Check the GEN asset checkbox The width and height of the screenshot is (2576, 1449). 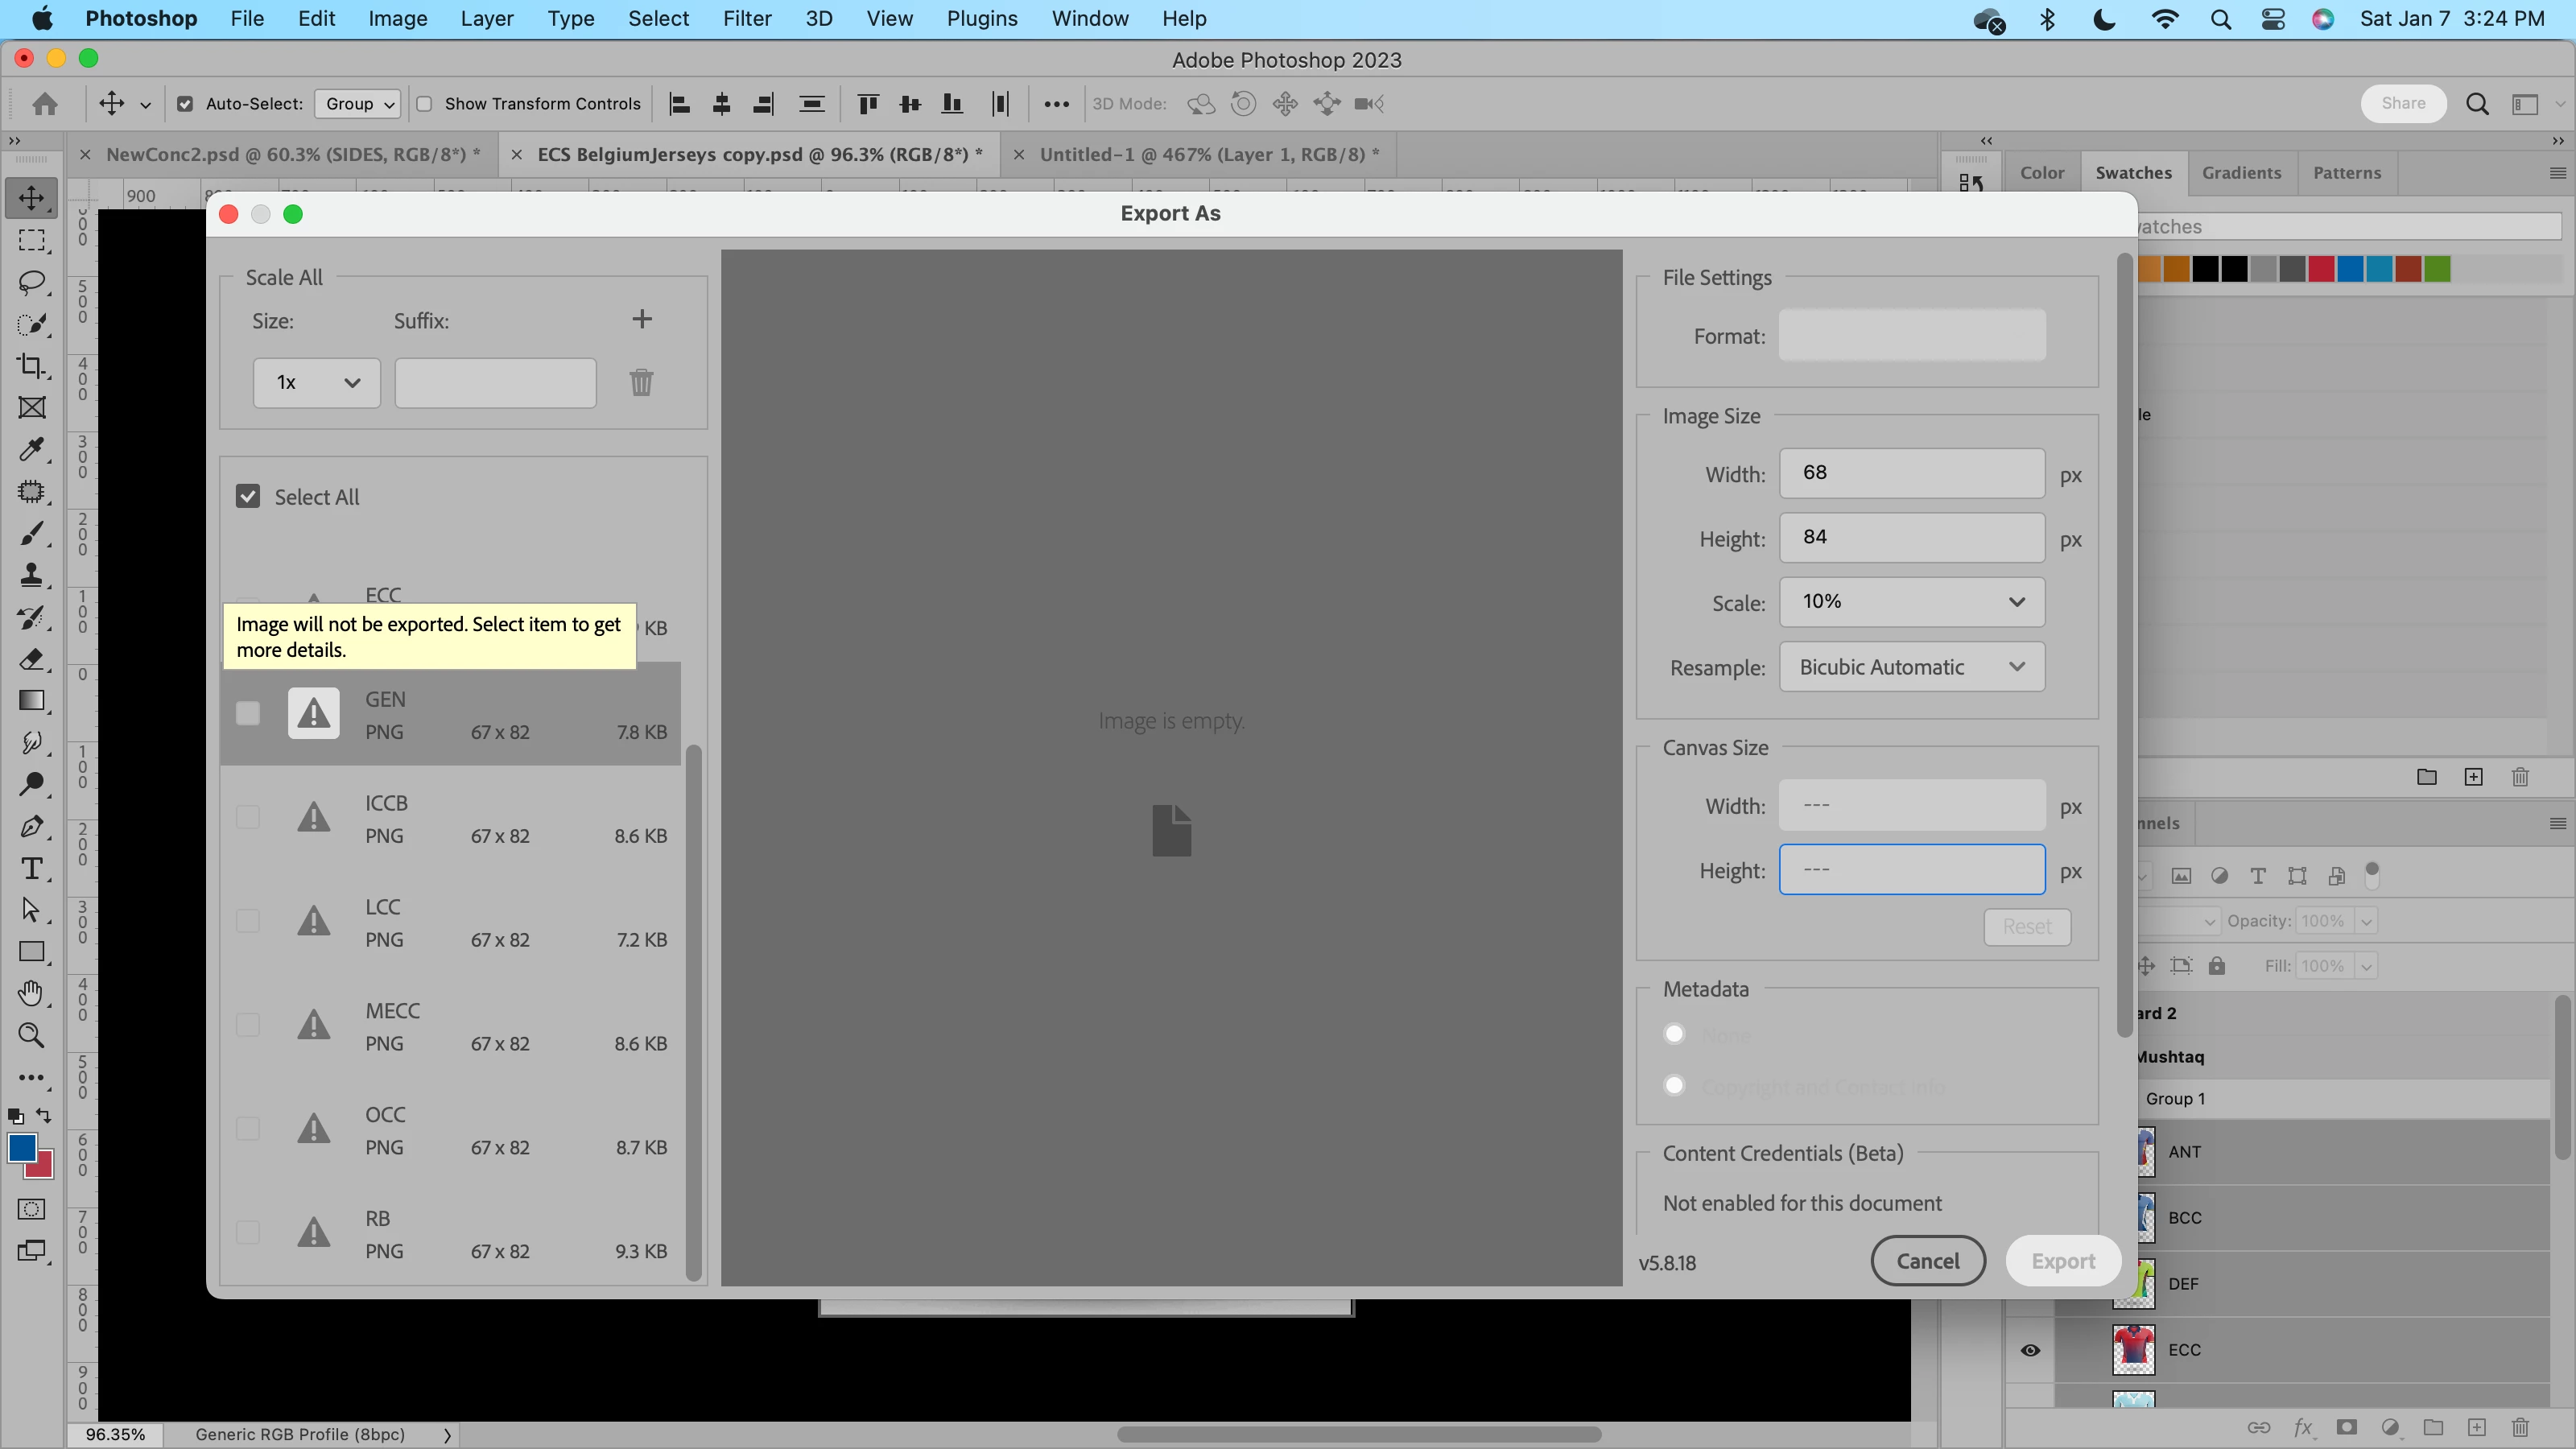pos(248,714)
